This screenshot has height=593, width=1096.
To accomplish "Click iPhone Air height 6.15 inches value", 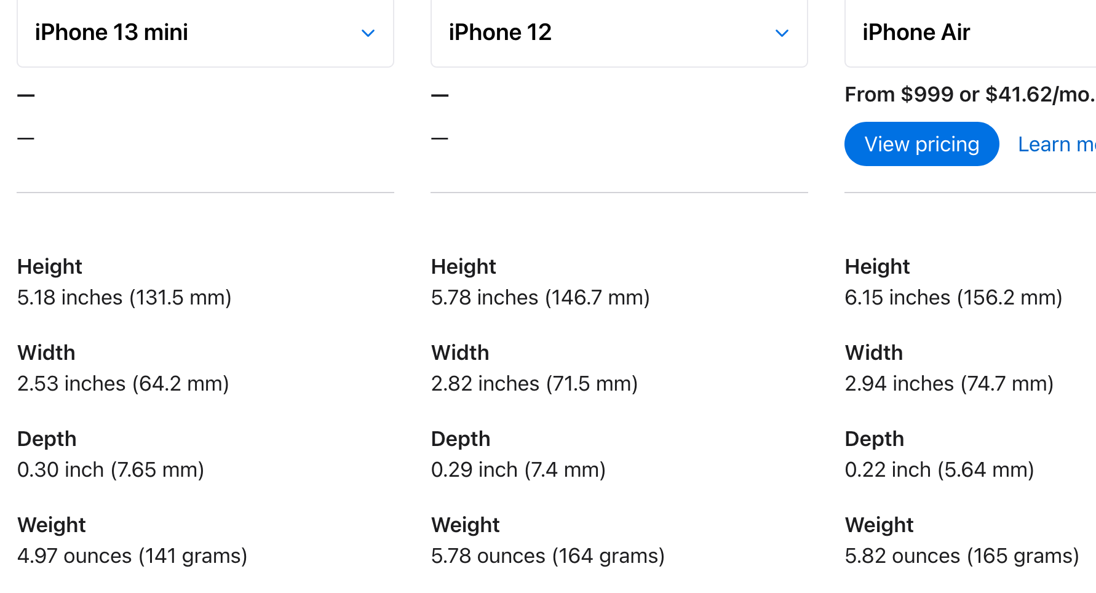I will click(953, 298).
